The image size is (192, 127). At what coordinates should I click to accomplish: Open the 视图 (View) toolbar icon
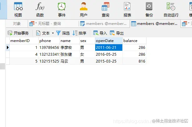(x=18, y=9)
